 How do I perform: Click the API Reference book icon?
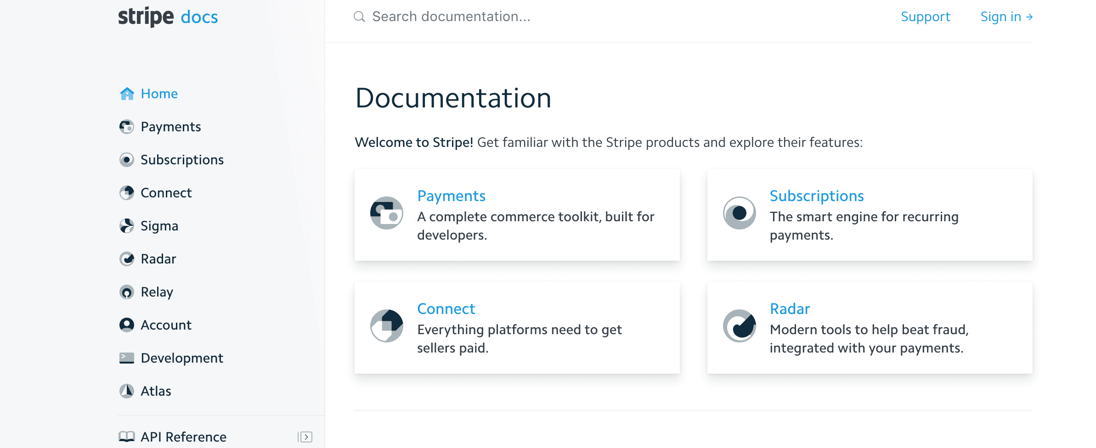127,437
